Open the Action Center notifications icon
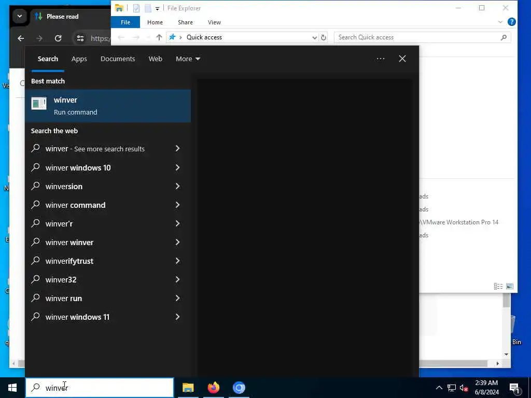531x398 pixels. [514, 388]
